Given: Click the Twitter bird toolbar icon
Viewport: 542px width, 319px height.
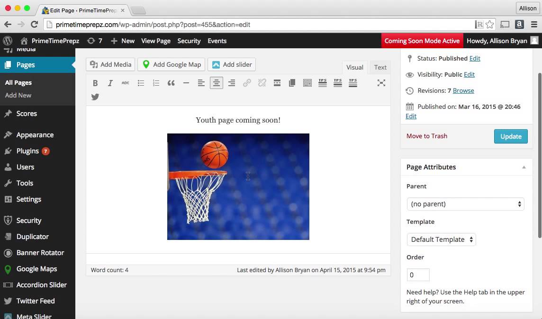Looking at the screenshot, I should click(x=95, y=97).
